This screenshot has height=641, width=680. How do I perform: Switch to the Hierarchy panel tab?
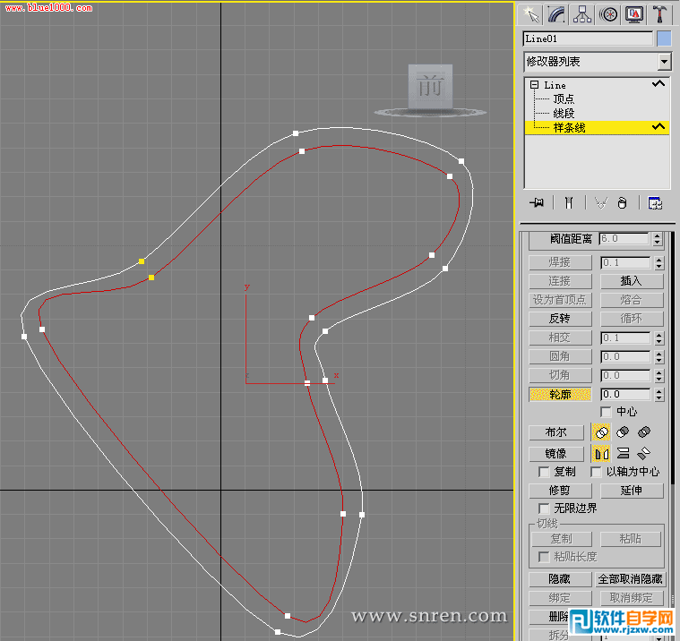[x=582, y=13]
